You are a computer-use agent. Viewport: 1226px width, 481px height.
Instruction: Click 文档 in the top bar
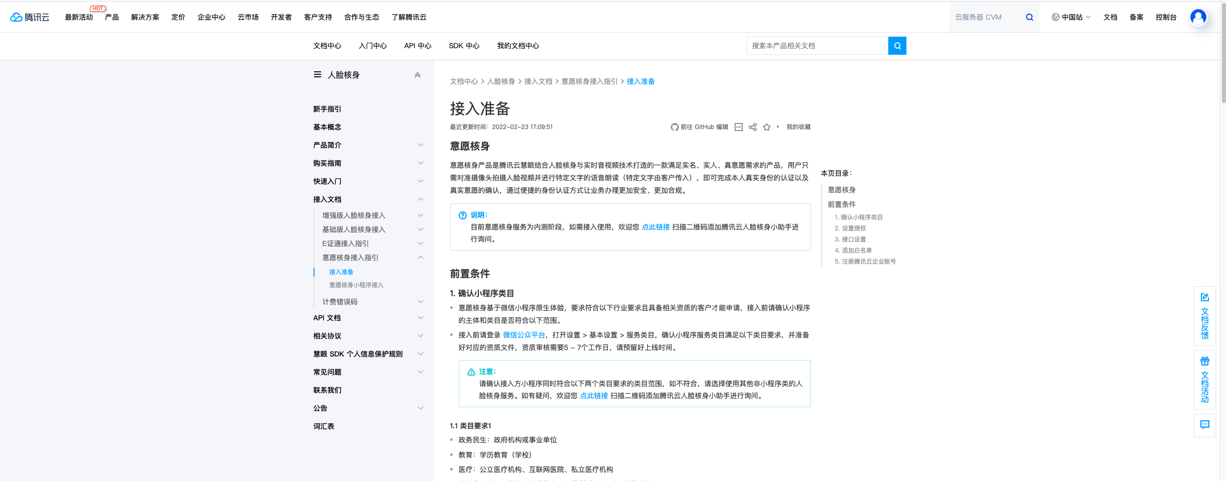[x=1110, y=17]
